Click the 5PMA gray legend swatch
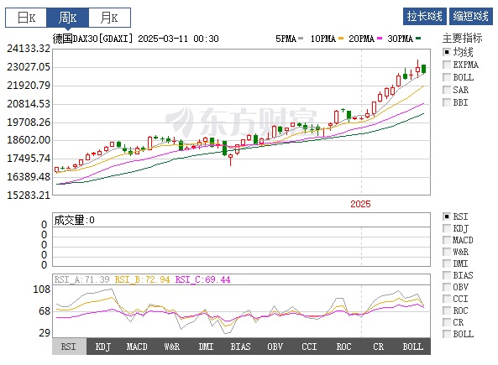The width and height of the screenshot is (498, 365). [x=301, y=39]
